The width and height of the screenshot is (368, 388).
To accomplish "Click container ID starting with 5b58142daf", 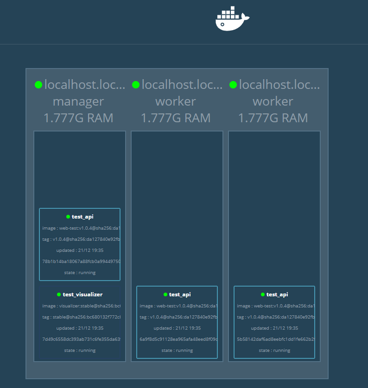I will [276, 339].
